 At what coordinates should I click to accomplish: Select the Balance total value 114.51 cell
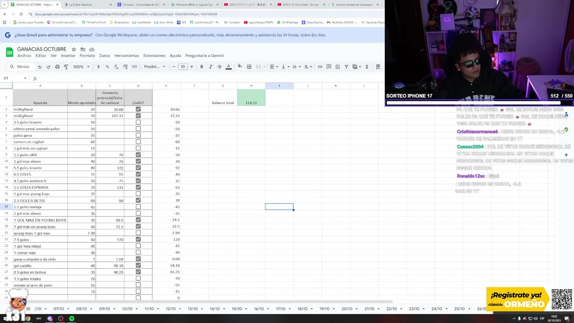pyautogui.click(x=251, y=98)
